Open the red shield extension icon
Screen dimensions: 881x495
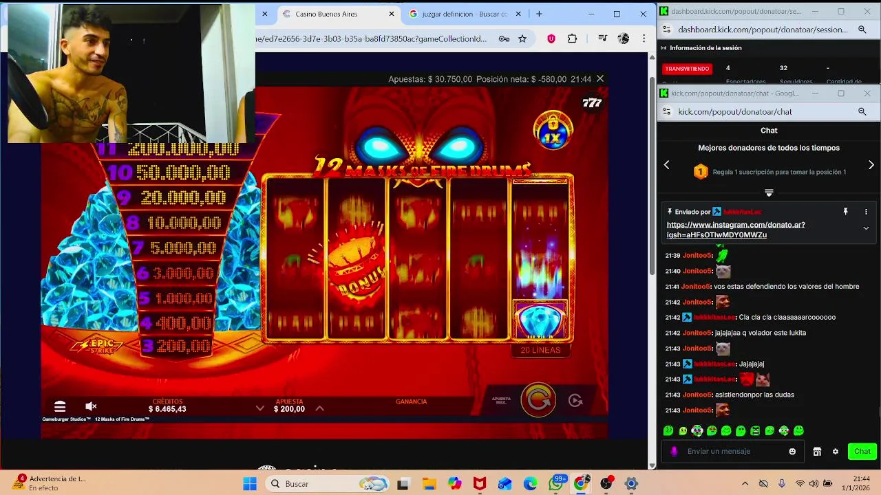551,38
